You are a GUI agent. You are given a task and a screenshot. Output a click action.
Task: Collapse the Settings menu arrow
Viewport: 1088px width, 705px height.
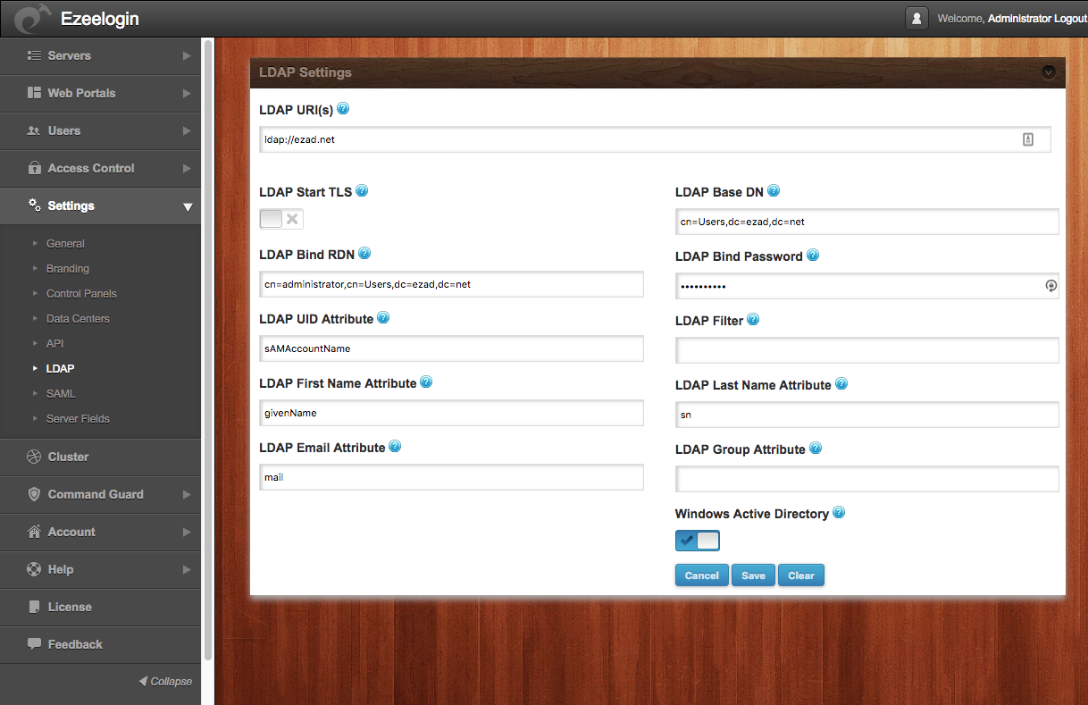(x=187, y=206)
